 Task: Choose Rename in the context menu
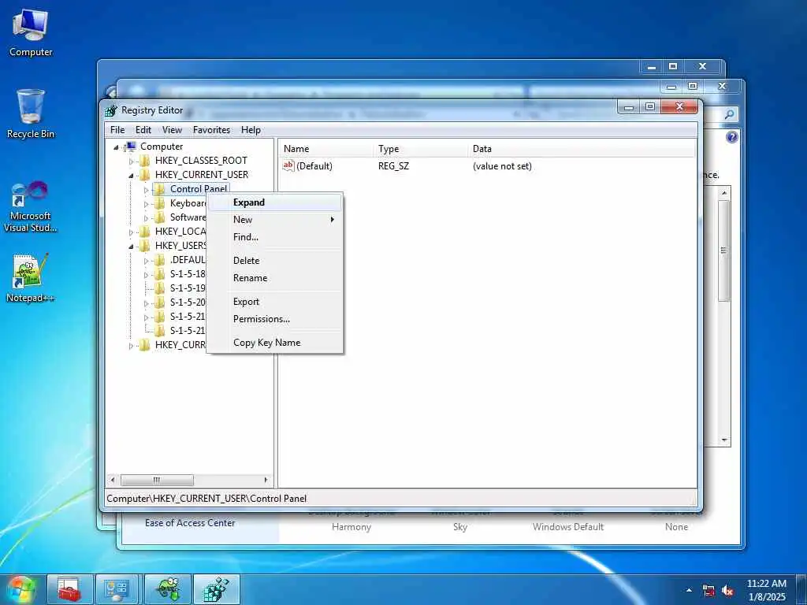pyautogui.click(x=275, y=278)
